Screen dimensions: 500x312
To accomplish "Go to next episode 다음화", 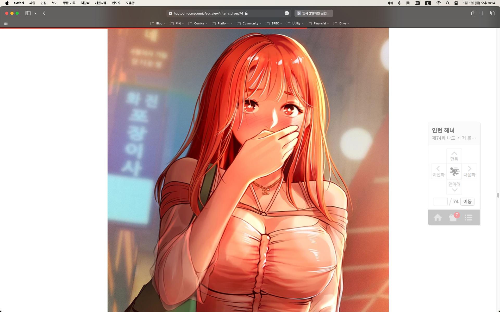I will [x=469, y=171].
